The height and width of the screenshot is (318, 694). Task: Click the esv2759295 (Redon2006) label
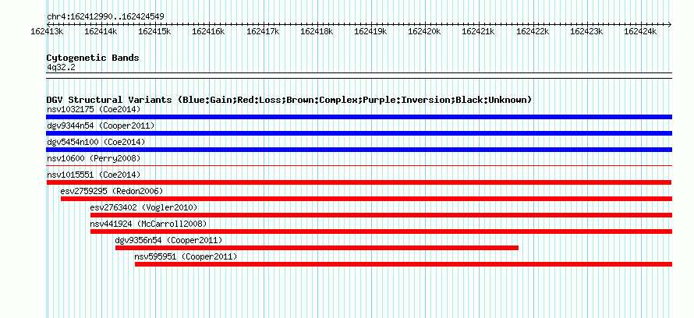[112, 191]
